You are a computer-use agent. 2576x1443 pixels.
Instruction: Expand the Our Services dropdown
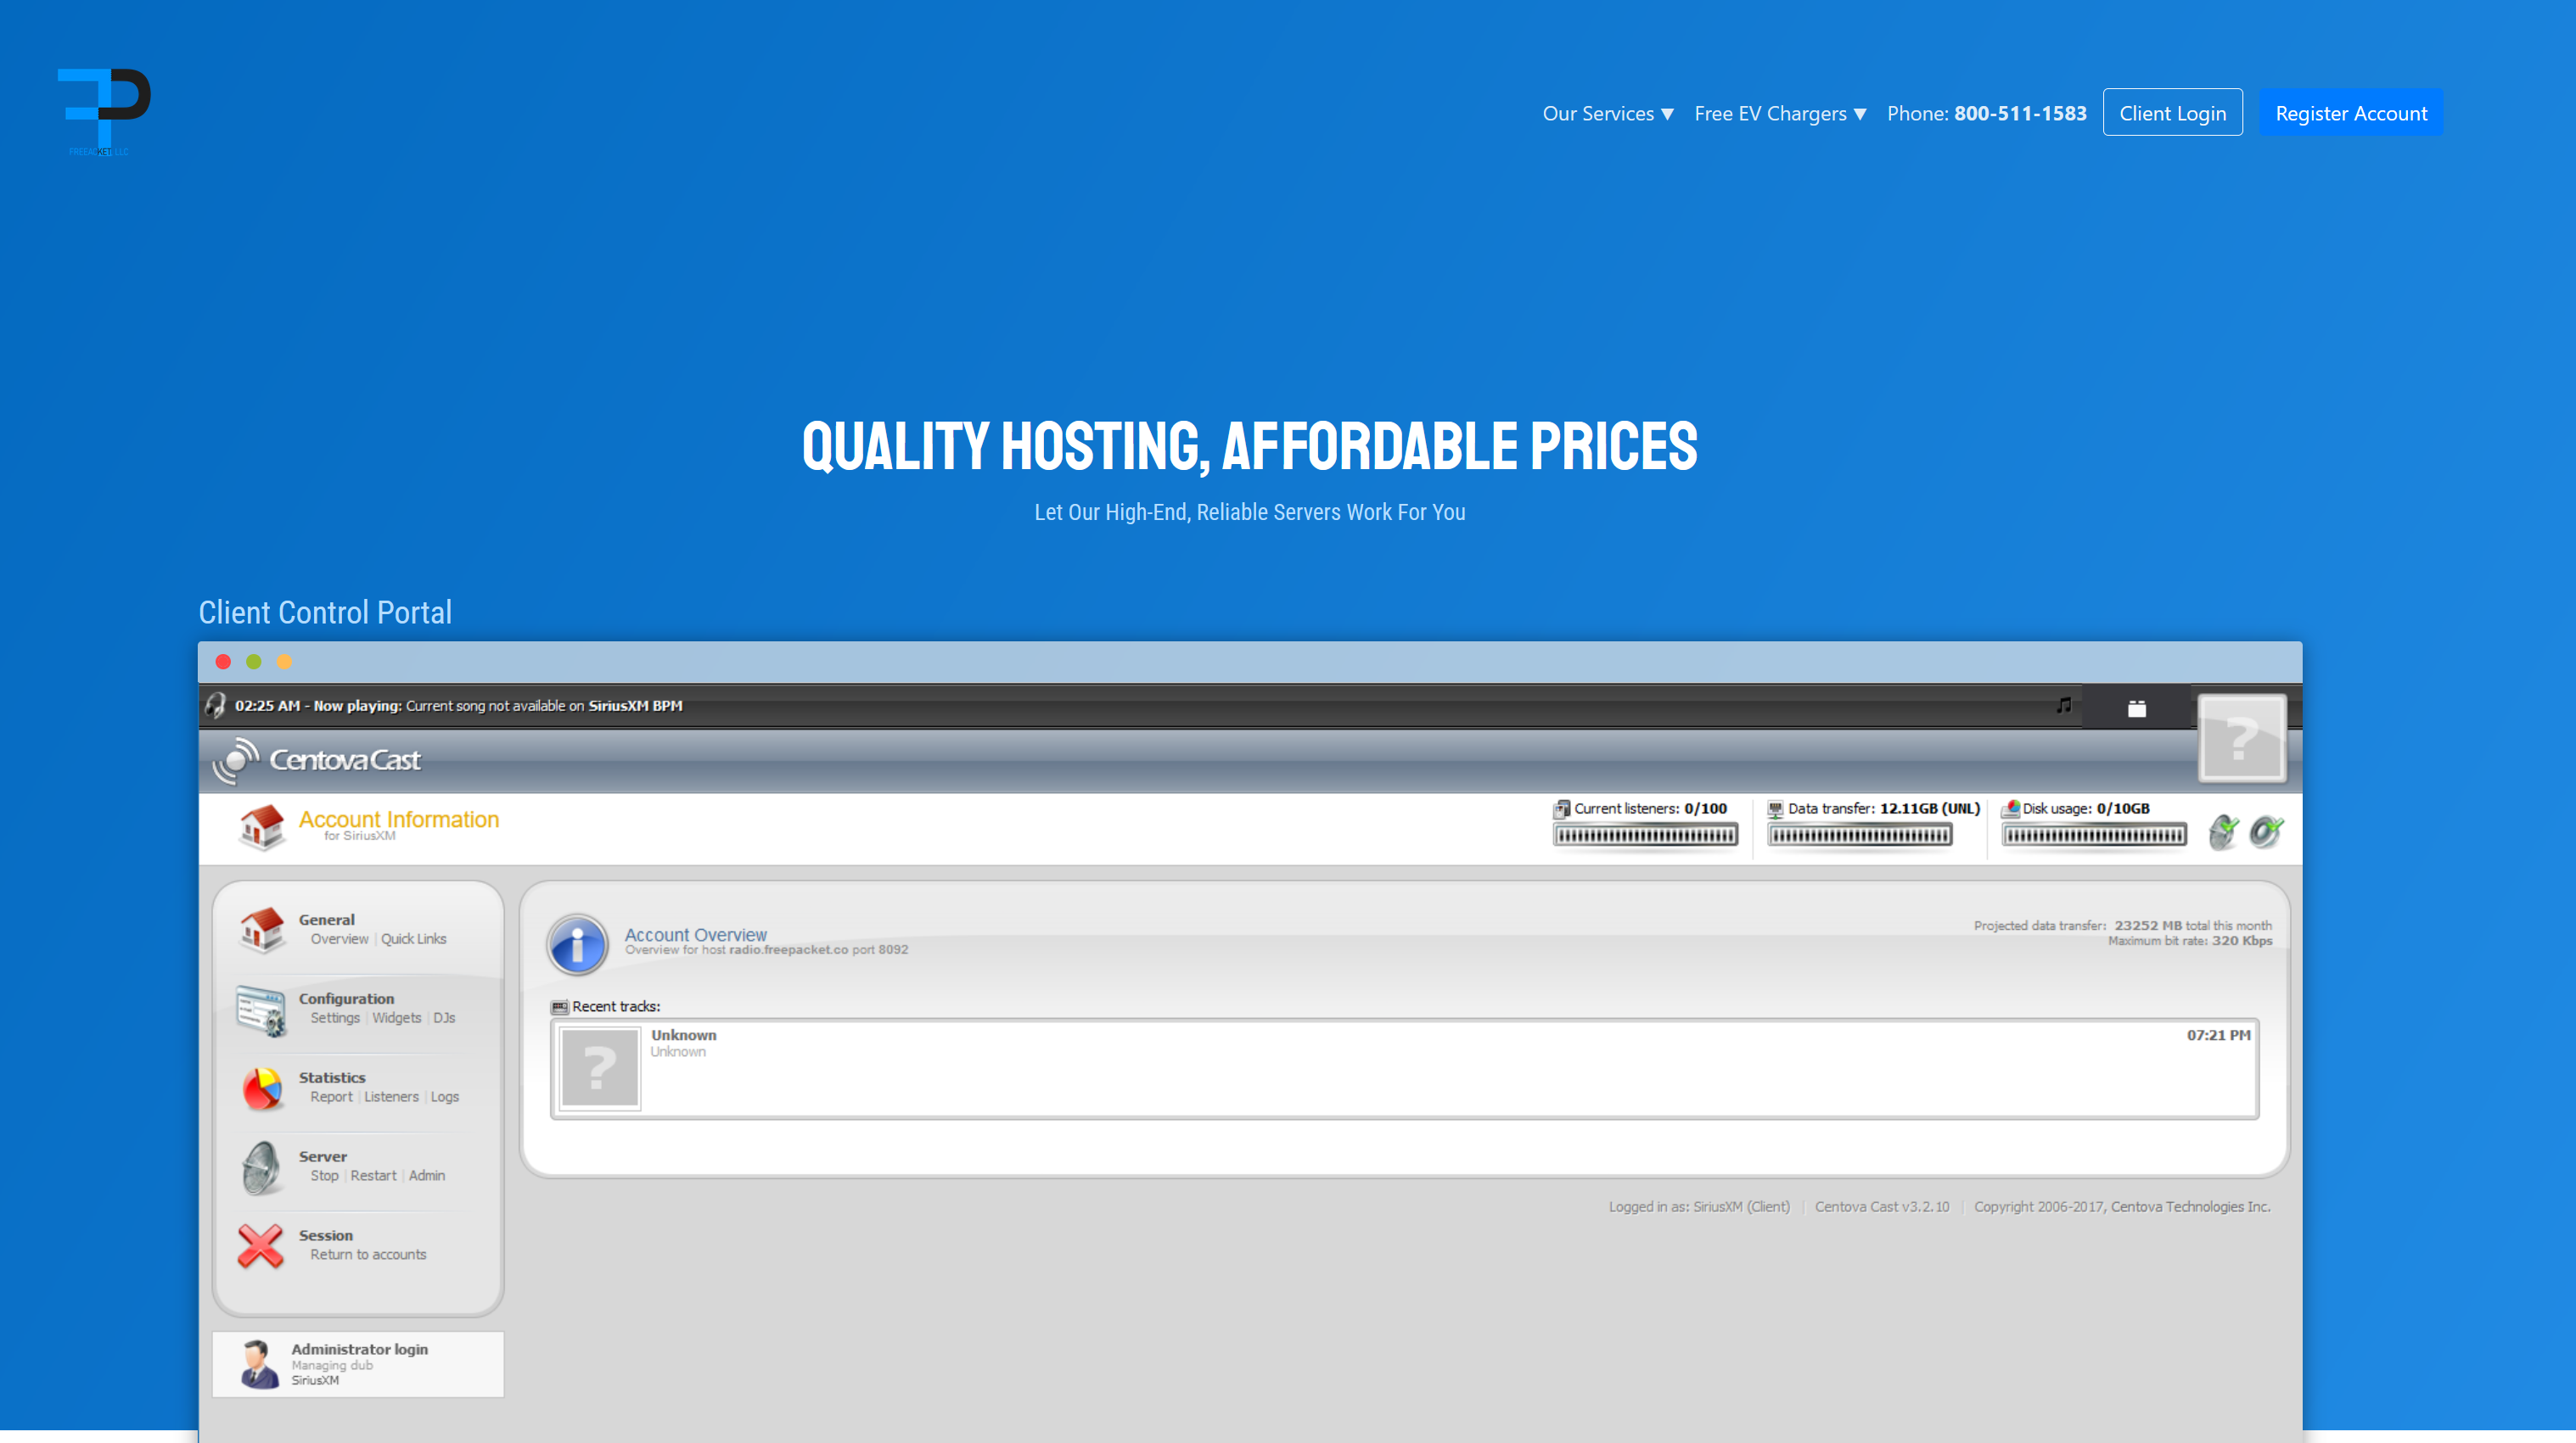[1607, 113]
